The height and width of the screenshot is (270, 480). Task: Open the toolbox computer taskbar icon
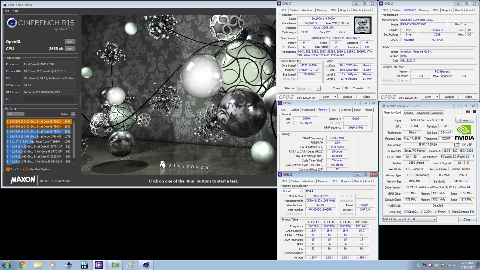(68, 265)
